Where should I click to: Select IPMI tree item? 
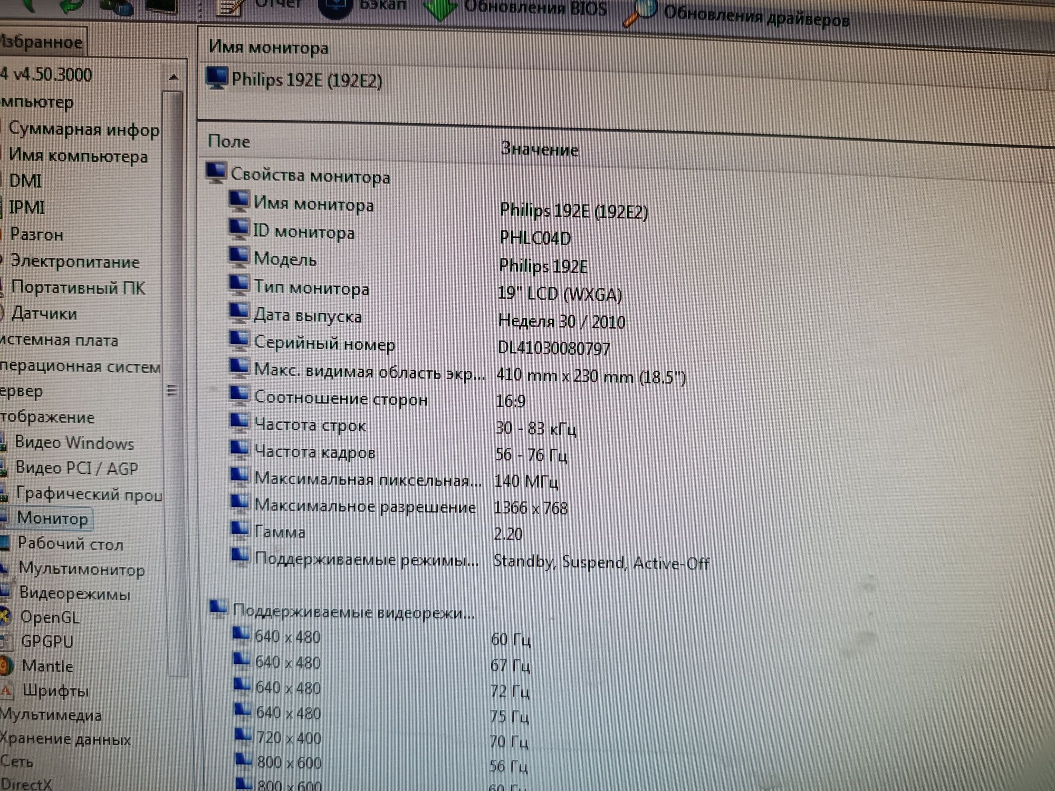coord(27,207)
